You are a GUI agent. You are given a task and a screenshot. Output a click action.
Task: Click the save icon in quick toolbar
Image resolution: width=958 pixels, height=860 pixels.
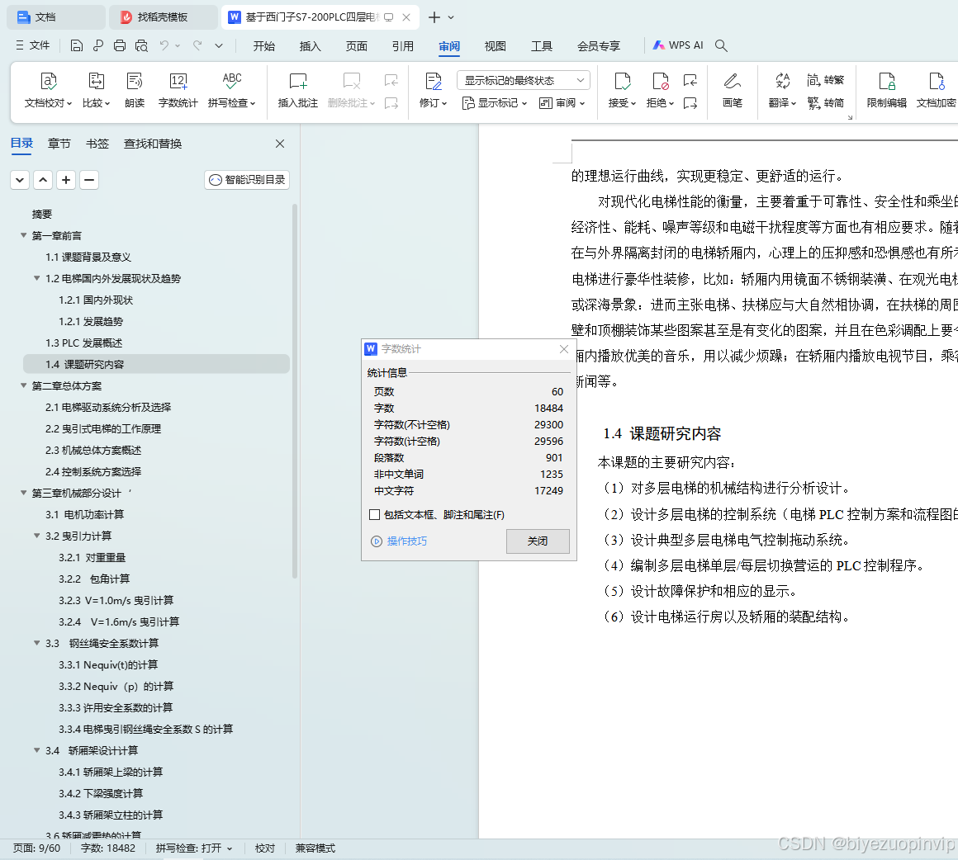click(x=76, y=45)
